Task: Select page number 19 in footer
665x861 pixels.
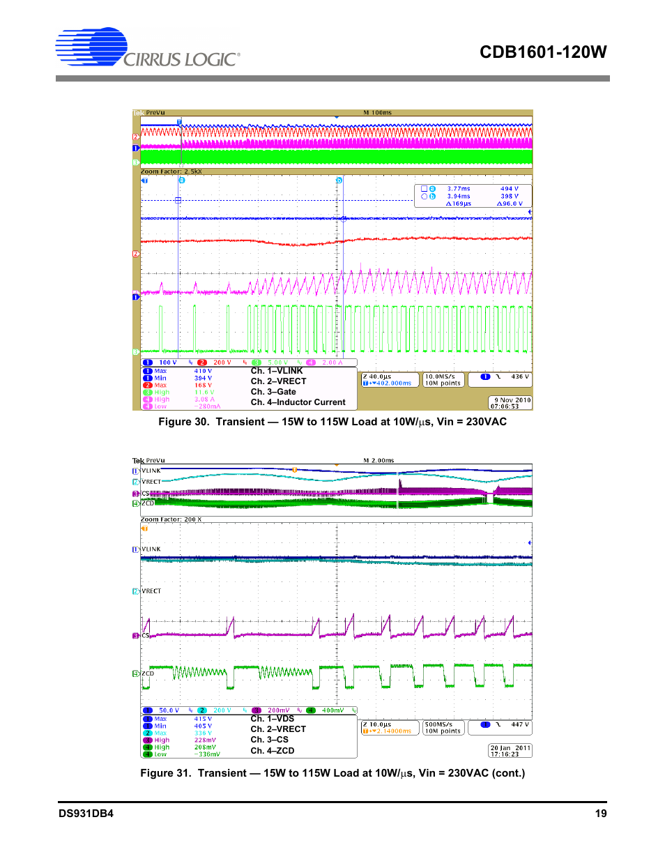Action: point(601,814)
